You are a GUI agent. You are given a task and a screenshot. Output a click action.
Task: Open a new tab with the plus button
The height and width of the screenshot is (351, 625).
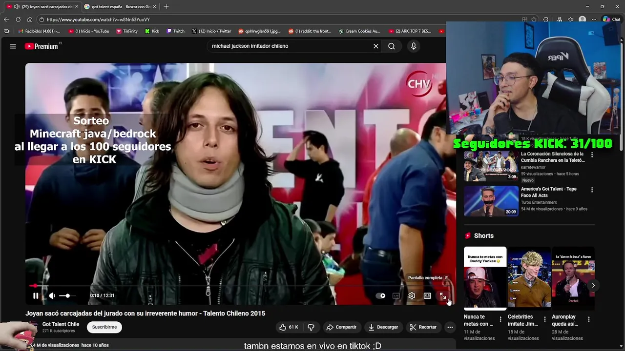point(166,7)
